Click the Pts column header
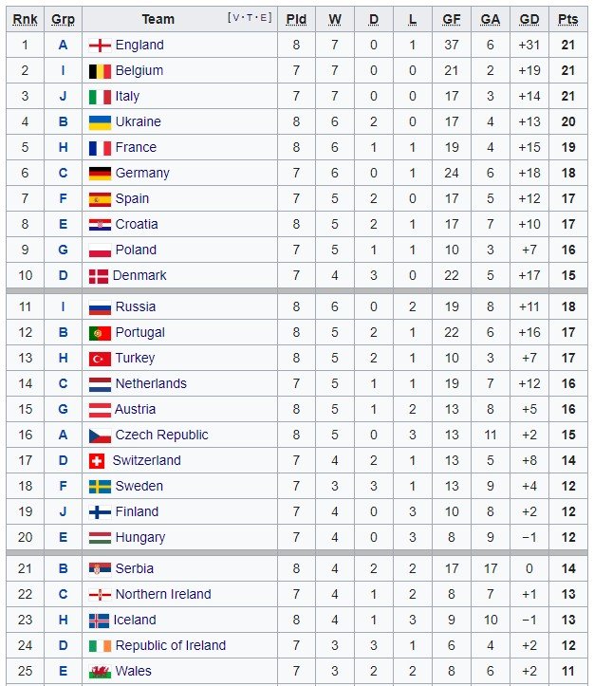 [567, 19]
